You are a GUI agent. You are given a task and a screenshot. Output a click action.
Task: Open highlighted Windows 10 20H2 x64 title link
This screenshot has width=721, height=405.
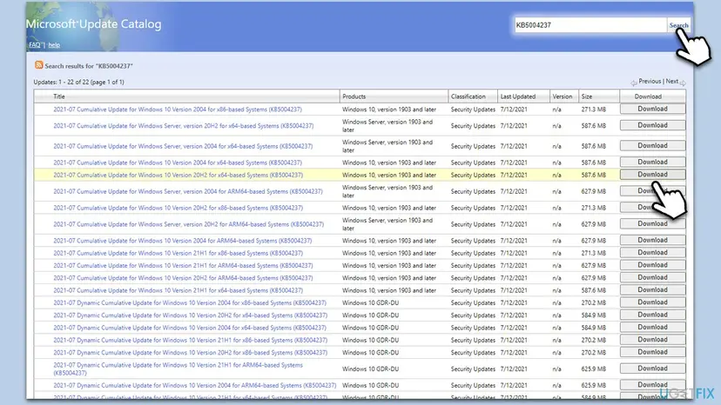178,175
